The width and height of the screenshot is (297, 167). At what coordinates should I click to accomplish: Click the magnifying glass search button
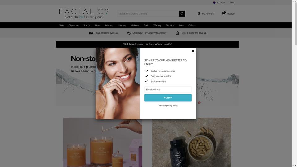coord(182,13)
